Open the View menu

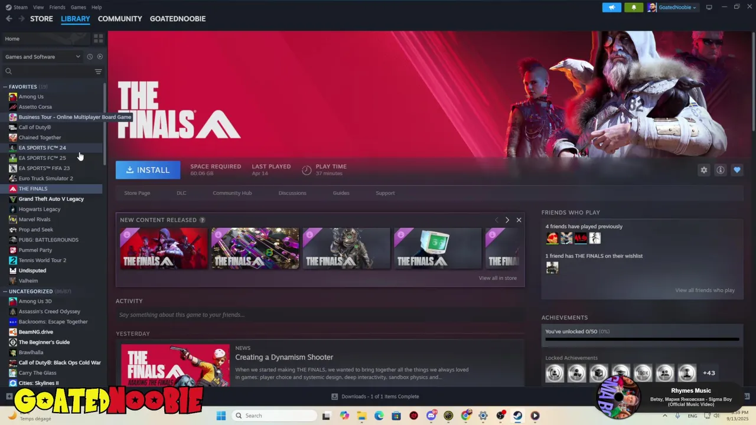[38, 7]
